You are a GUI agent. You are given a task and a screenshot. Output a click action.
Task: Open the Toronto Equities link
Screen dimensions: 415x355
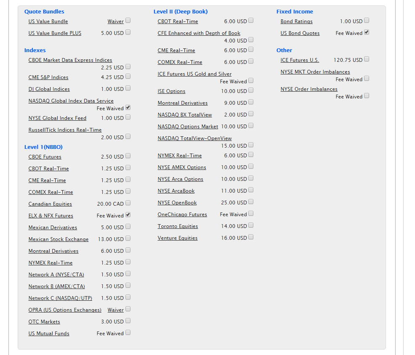pyautogui.click(x=178, y=226)
